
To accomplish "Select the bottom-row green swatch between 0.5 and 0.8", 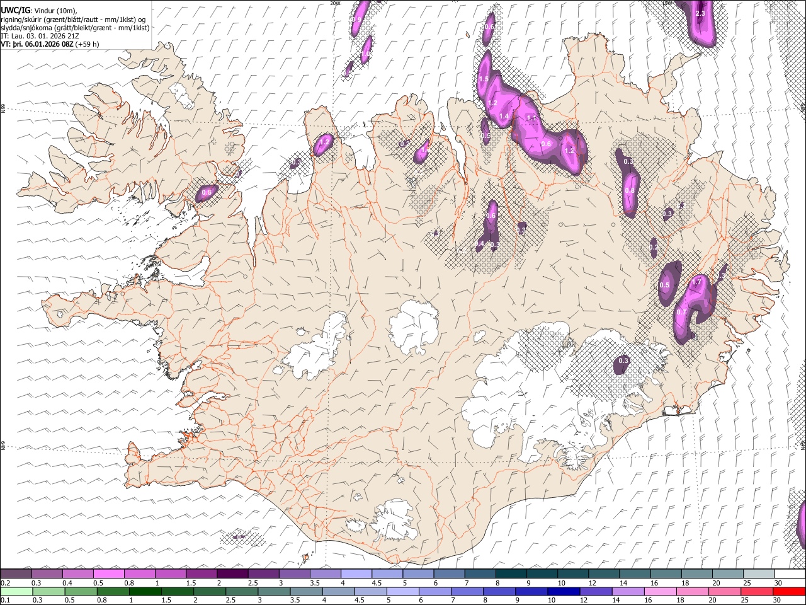I will pyautogui.click(x=82, y=591).
